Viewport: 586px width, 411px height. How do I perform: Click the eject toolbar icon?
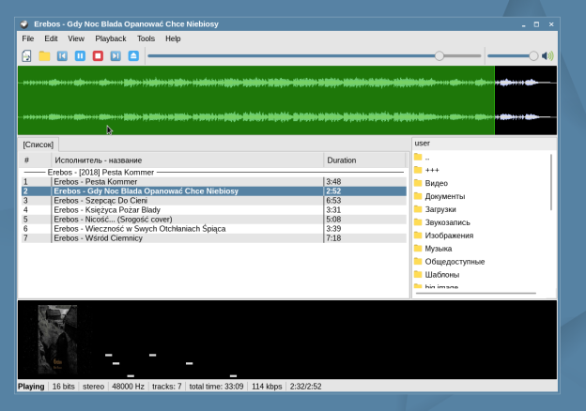133,56
